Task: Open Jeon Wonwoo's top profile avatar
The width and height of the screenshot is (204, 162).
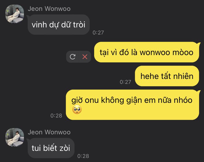Action: point(15,14)
